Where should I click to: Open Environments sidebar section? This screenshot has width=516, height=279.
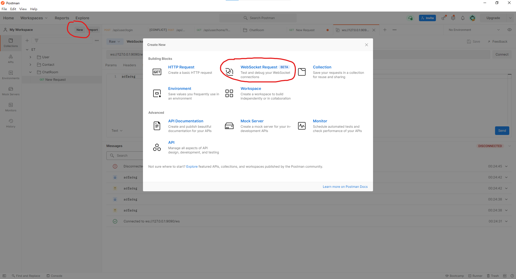(x=11, y=75)
